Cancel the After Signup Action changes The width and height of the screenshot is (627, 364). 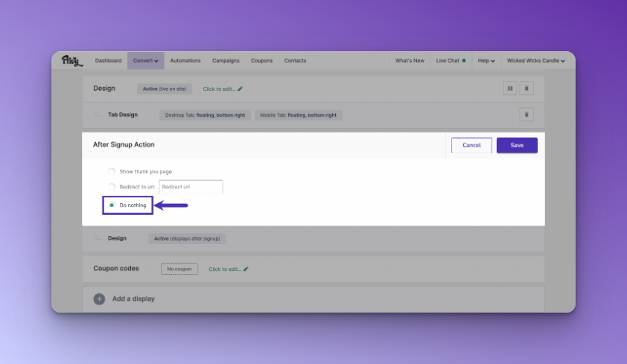[471, 145]
